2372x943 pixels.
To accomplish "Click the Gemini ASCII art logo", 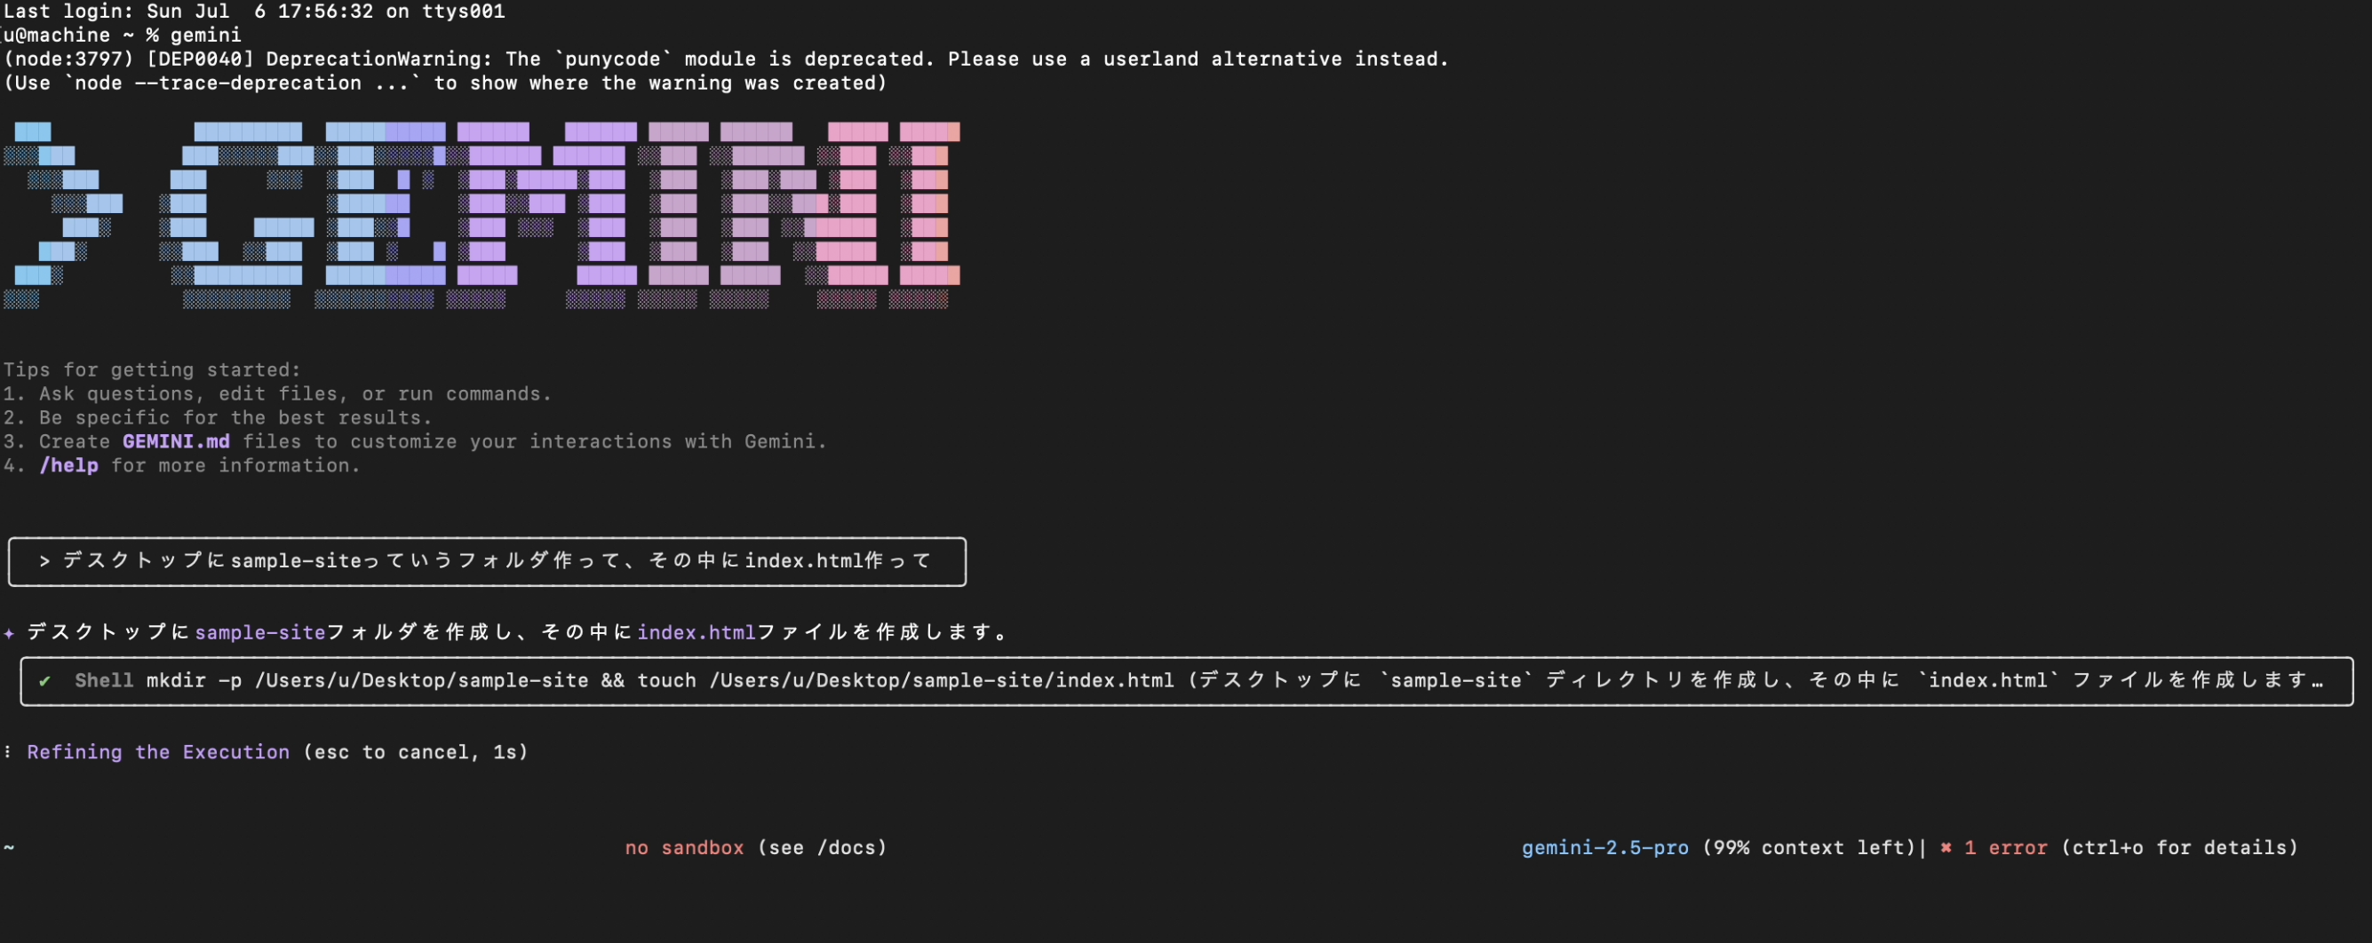I will tap(482, 215).
